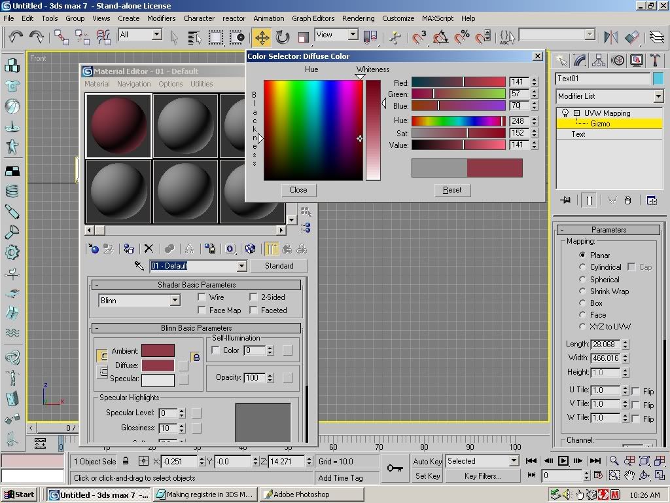Toggle 3D Snaps magnet icon

coord(419,37)
